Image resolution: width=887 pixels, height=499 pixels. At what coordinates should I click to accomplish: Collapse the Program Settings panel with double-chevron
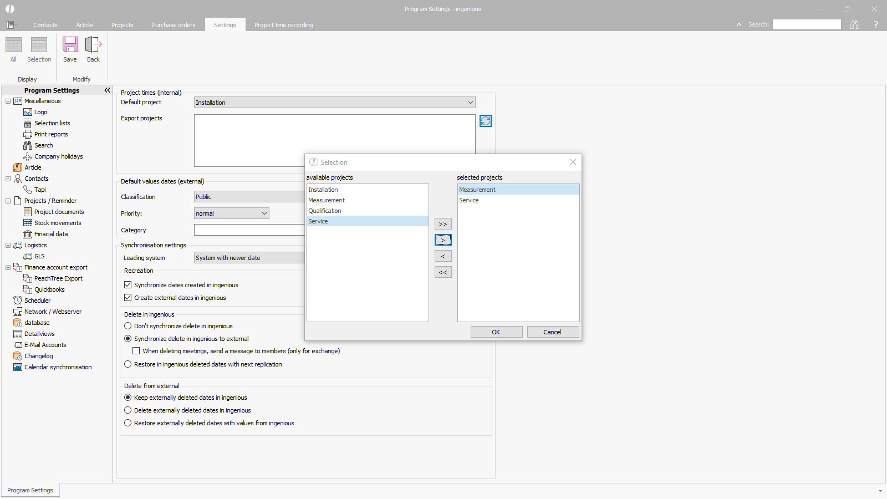tap(107, 90)
